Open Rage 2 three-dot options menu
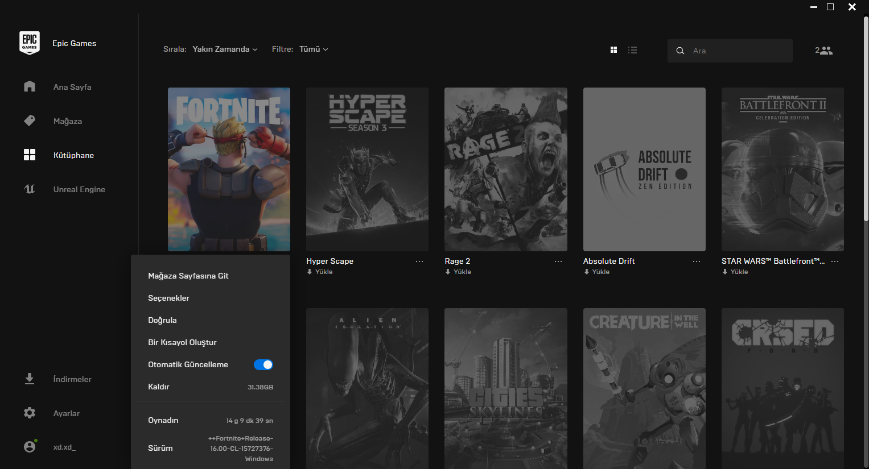The width and height of the screenshot is (869, 469). pos(558,262)
